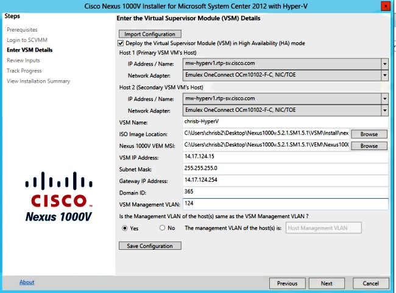Go back with the Previous button
Viewport: 396px width, 293px height.
click(288, 283)
